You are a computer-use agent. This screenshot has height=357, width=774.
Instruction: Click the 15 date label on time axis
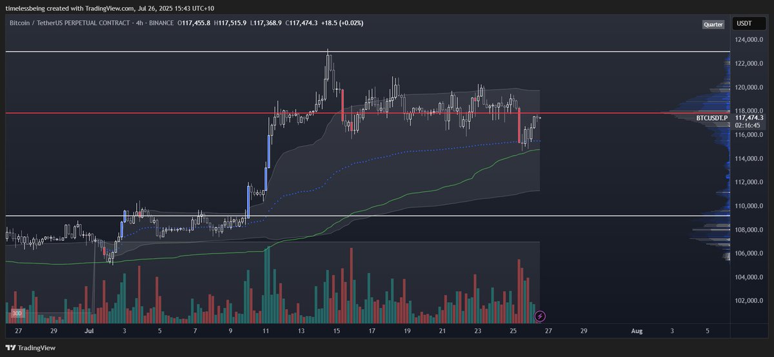pos(336,331)
